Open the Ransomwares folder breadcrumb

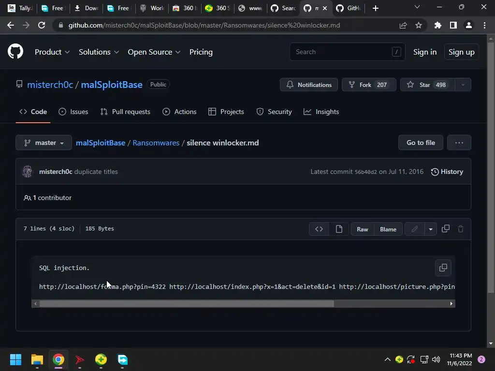tap(156, 143)
